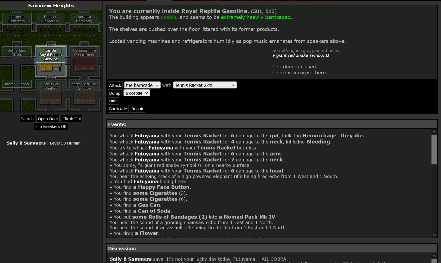Select the Sutherland Street map tile

click(x=17, y=52)
